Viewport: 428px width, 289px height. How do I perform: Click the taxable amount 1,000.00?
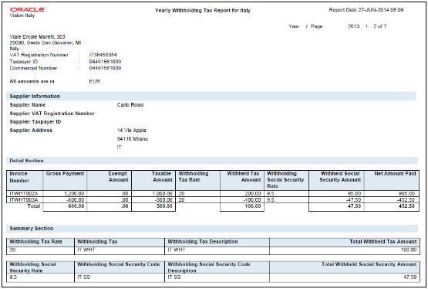point(163,194)
